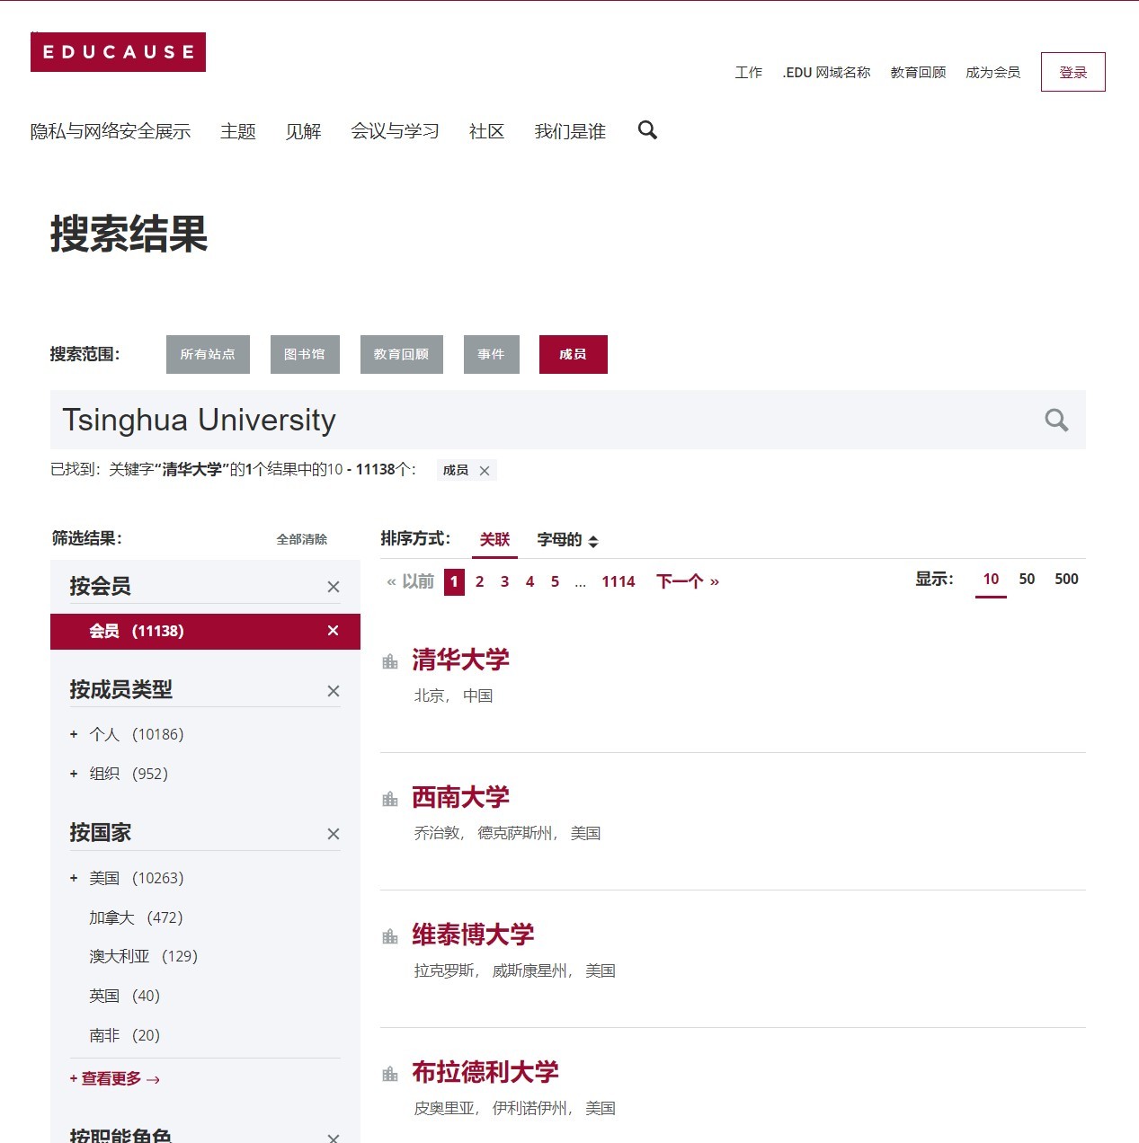Collapse the 按成员类型 filter section
The image size is (1139, 1143).
point(334,691)
